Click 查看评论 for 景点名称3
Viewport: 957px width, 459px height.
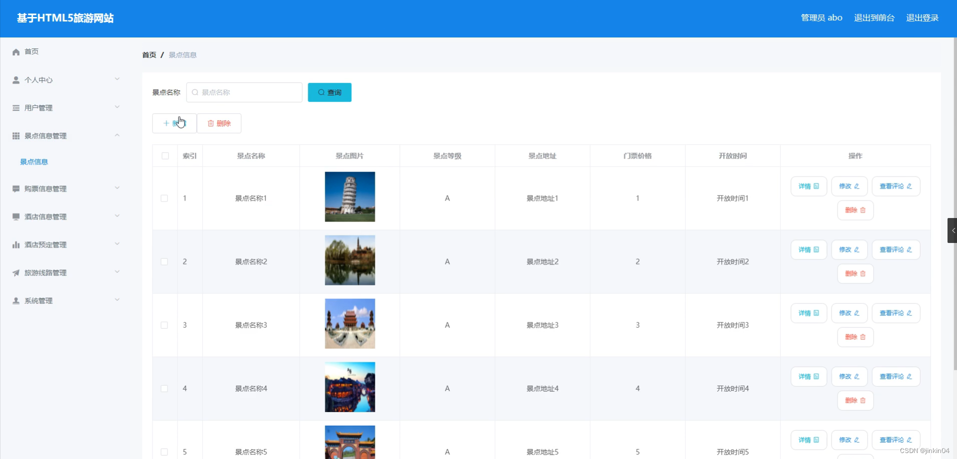tap(896, 313)
